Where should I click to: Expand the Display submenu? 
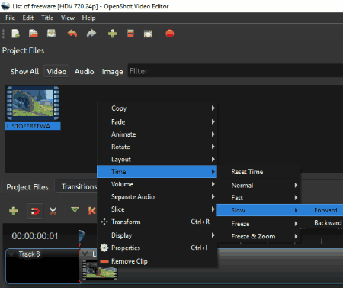tap(157, 235)
